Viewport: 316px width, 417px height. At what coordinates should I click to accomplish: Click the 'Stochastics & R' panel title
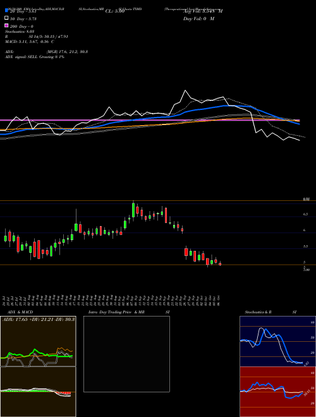coord(258,312)
